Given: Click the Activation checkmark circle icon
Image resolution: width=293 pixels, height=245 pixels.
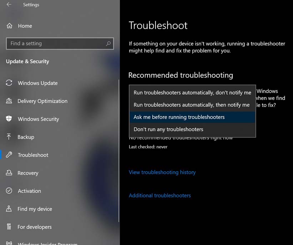Looking at the screenshot, I should click(9, 190).
